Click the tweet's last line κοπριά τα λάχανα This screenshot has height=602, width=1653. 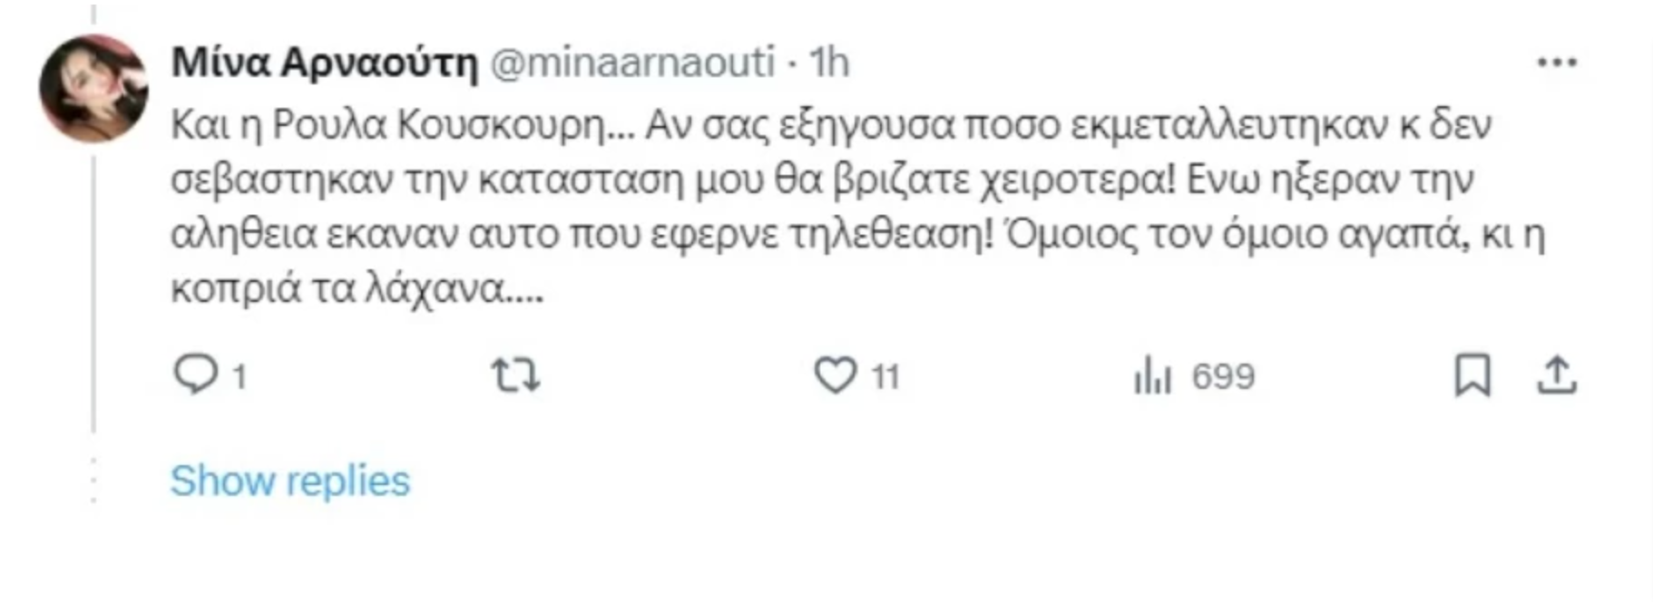[x=357, y=289]
